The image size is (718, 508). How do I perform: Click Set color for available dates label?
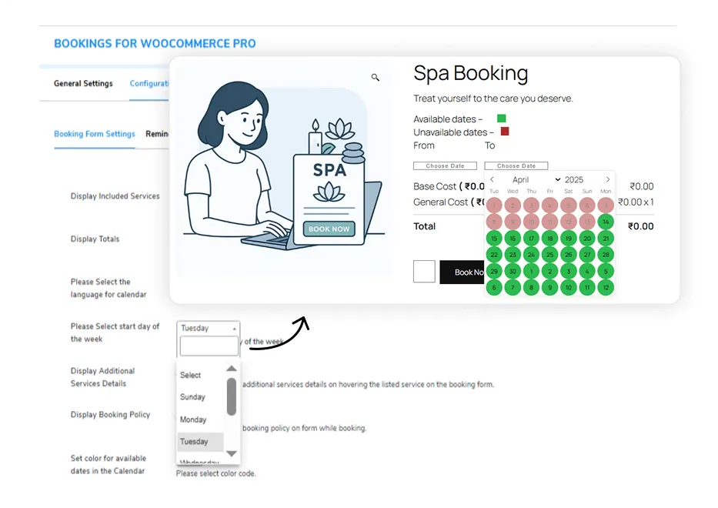point(108,464)
